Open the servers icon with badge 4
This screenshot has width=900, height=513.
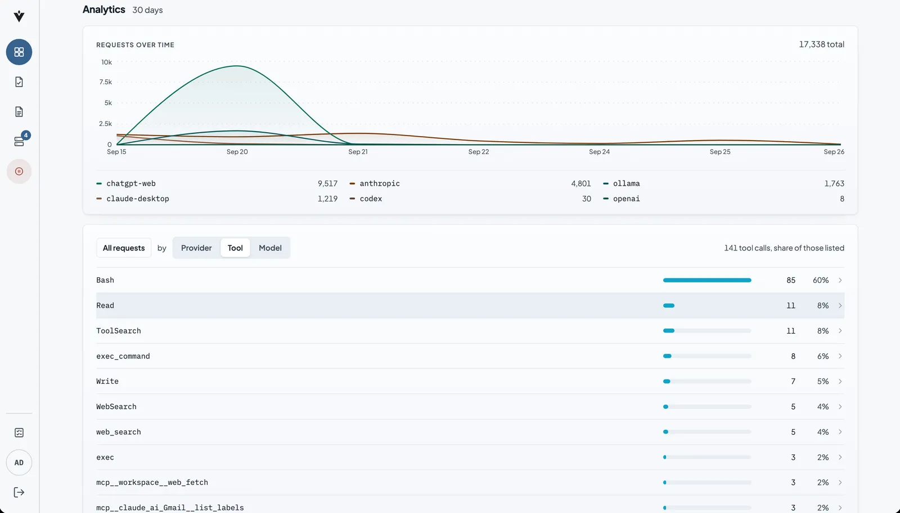(19, 141)
